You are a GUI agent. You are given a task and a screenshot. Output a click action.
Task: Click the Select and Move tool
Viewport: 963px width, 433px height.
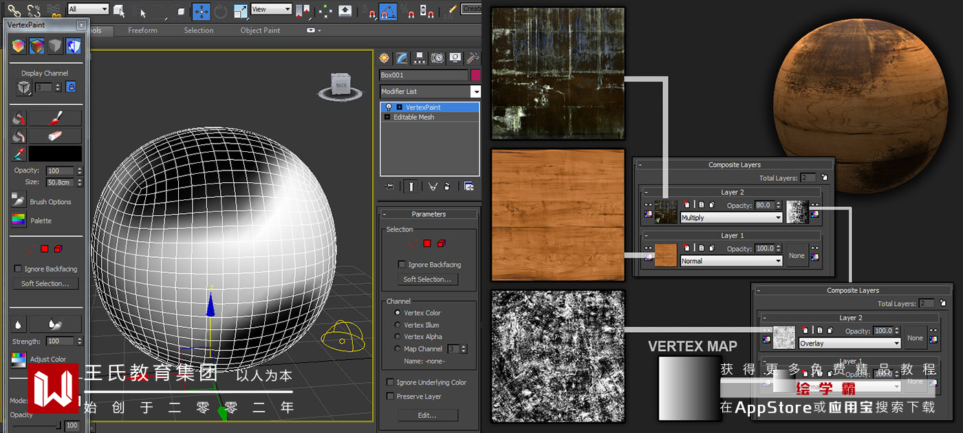coord(201,10)
